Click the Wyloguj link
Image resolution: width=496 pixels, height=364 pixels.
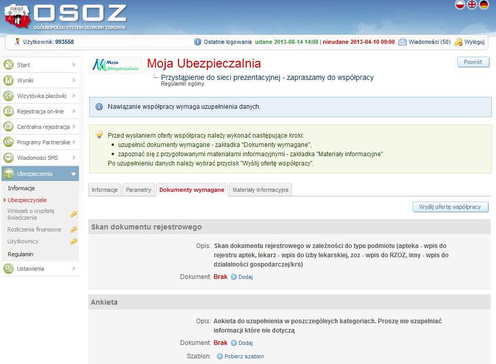(x=474, y=42)
